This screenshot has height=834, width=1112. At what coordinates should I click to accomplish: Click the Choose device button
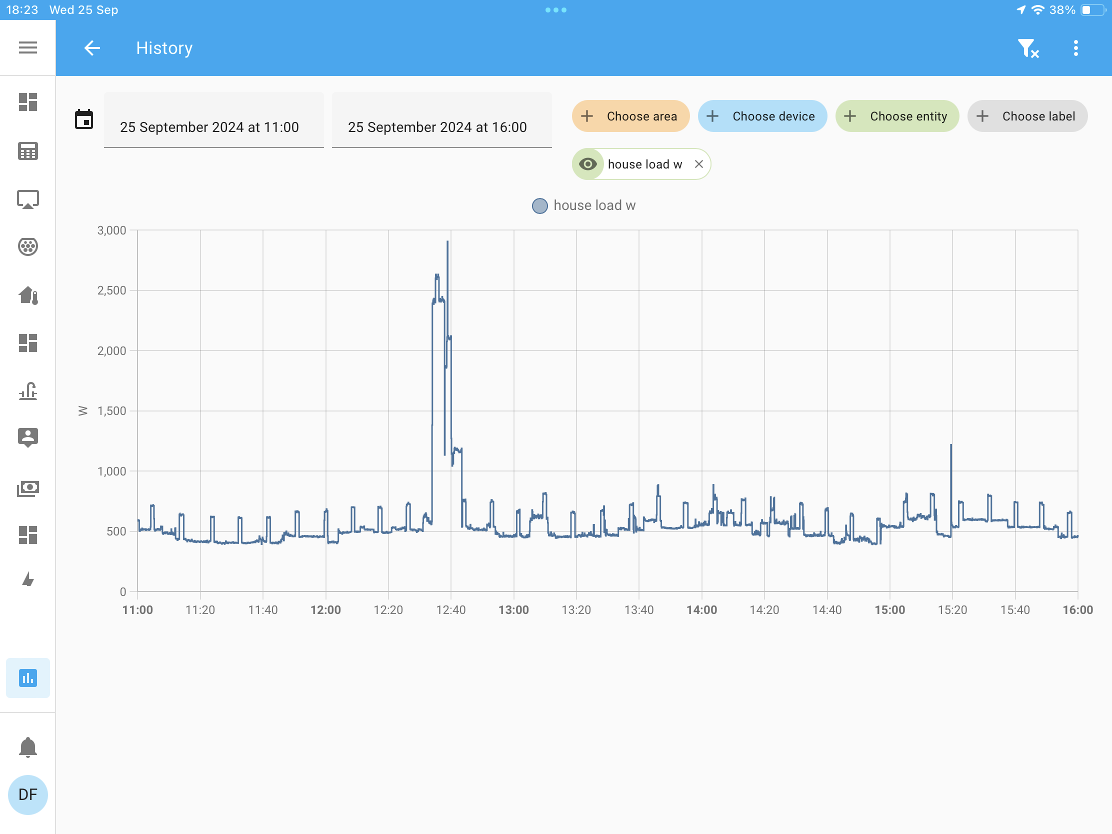coord(761,116)
